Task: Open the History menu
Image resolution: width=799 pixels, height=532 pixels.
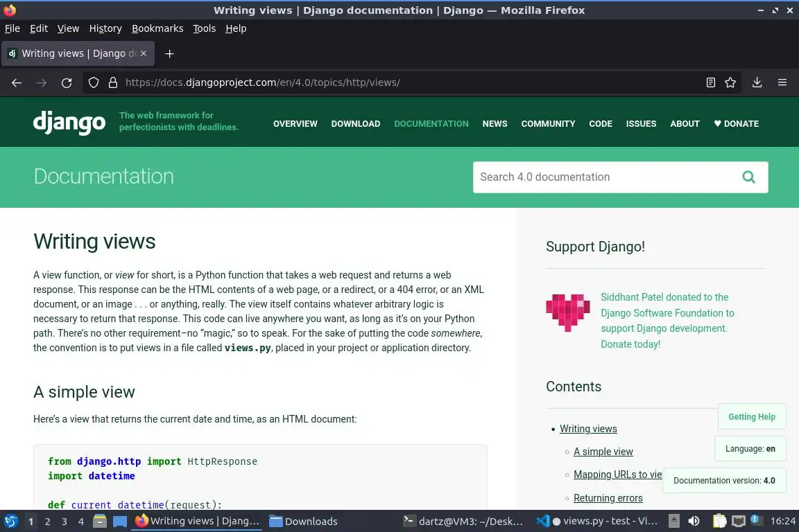Action: (x=105, y=28)
